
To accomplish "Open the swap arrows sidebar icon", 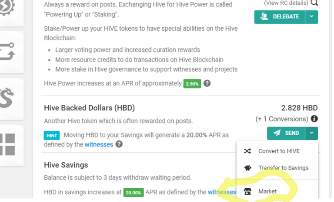I will point(7,52).
